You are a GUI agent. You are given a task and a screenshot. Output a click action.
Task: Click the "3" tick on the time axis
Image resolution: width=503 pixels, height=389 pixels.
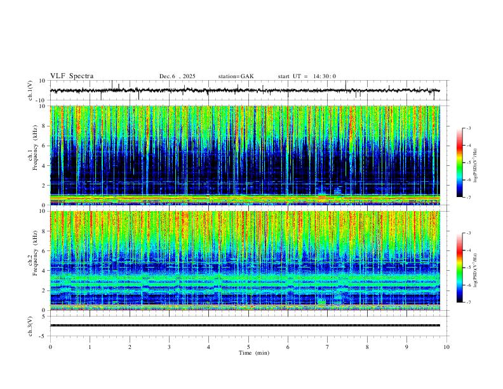169,347
